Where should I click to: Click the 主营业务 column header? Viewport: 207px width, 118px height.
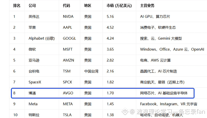(147, 5)
